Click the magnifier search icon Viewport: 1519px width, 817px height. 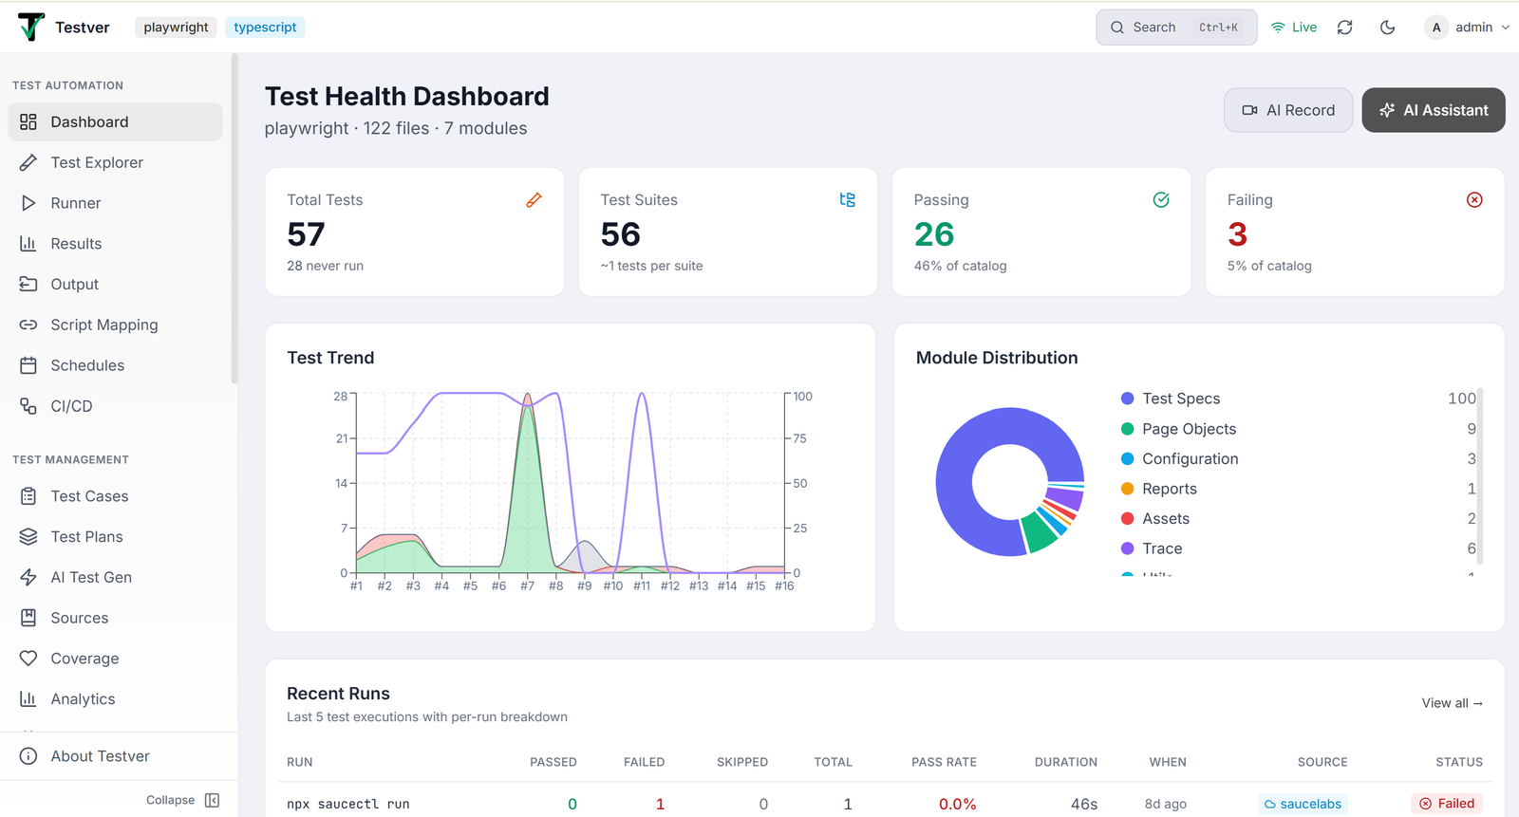pos(1117,28)
